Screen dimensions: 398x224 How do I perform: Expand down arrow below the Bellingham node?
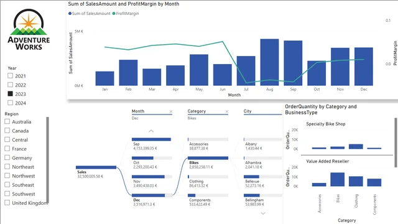[263, 213]
